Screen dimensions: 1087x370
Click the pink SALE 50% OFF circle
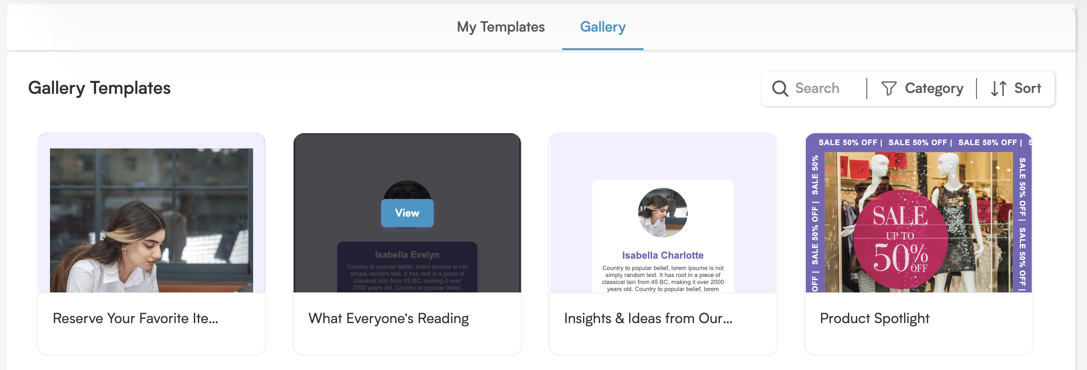click(x=900, y=239)
